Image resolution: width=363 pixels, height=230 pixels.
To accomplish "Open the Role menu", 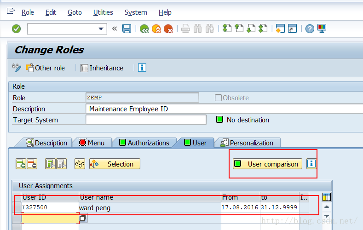I will tap(28, 12).
